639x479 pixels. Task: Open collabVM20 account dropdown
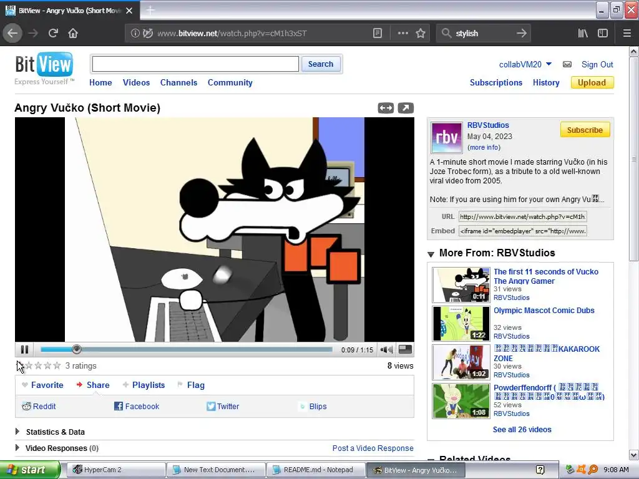[x=525, y=64]
